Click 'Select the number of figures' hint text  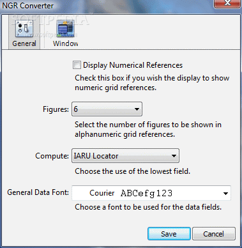(x=148, y=129)
